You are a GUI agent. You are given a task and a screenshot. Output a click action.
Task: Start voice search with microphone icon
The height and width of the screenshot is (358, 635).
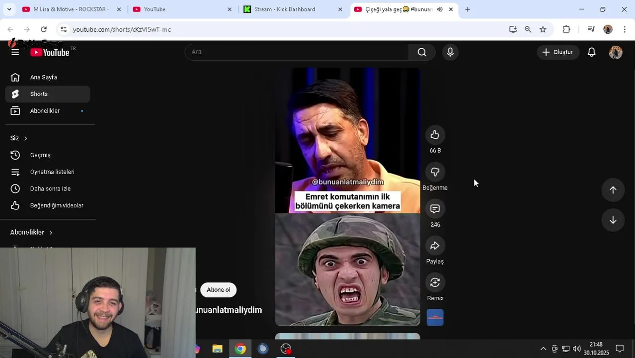coord(450,52)
